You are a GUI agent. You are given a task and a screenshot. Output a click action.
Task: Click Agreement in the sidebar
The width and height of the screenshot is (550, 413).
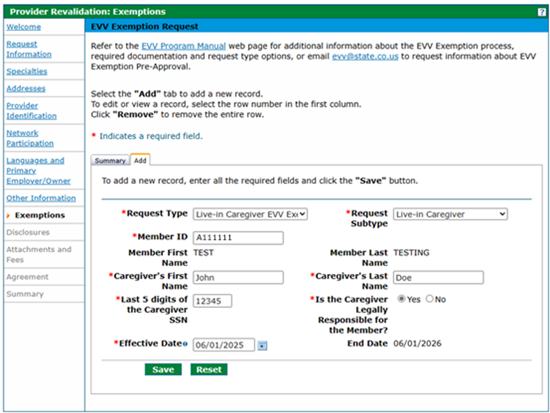tap(27, 277)
